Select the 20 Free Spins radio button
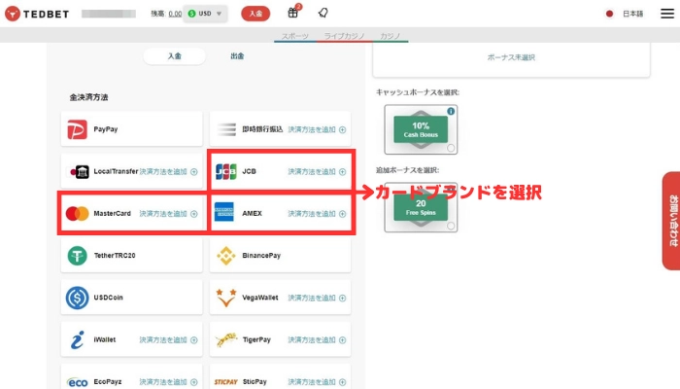This screenshot has height=389, width=680. 451,226
